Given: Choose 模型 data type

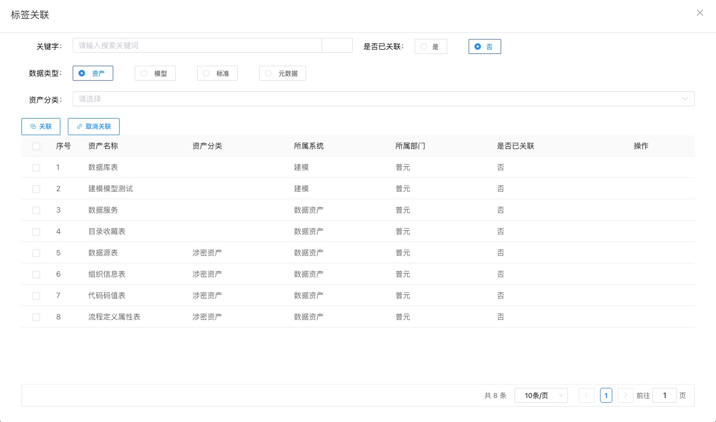Looking at the screenshot, I should pyautogui.click(x=155, y=73).
